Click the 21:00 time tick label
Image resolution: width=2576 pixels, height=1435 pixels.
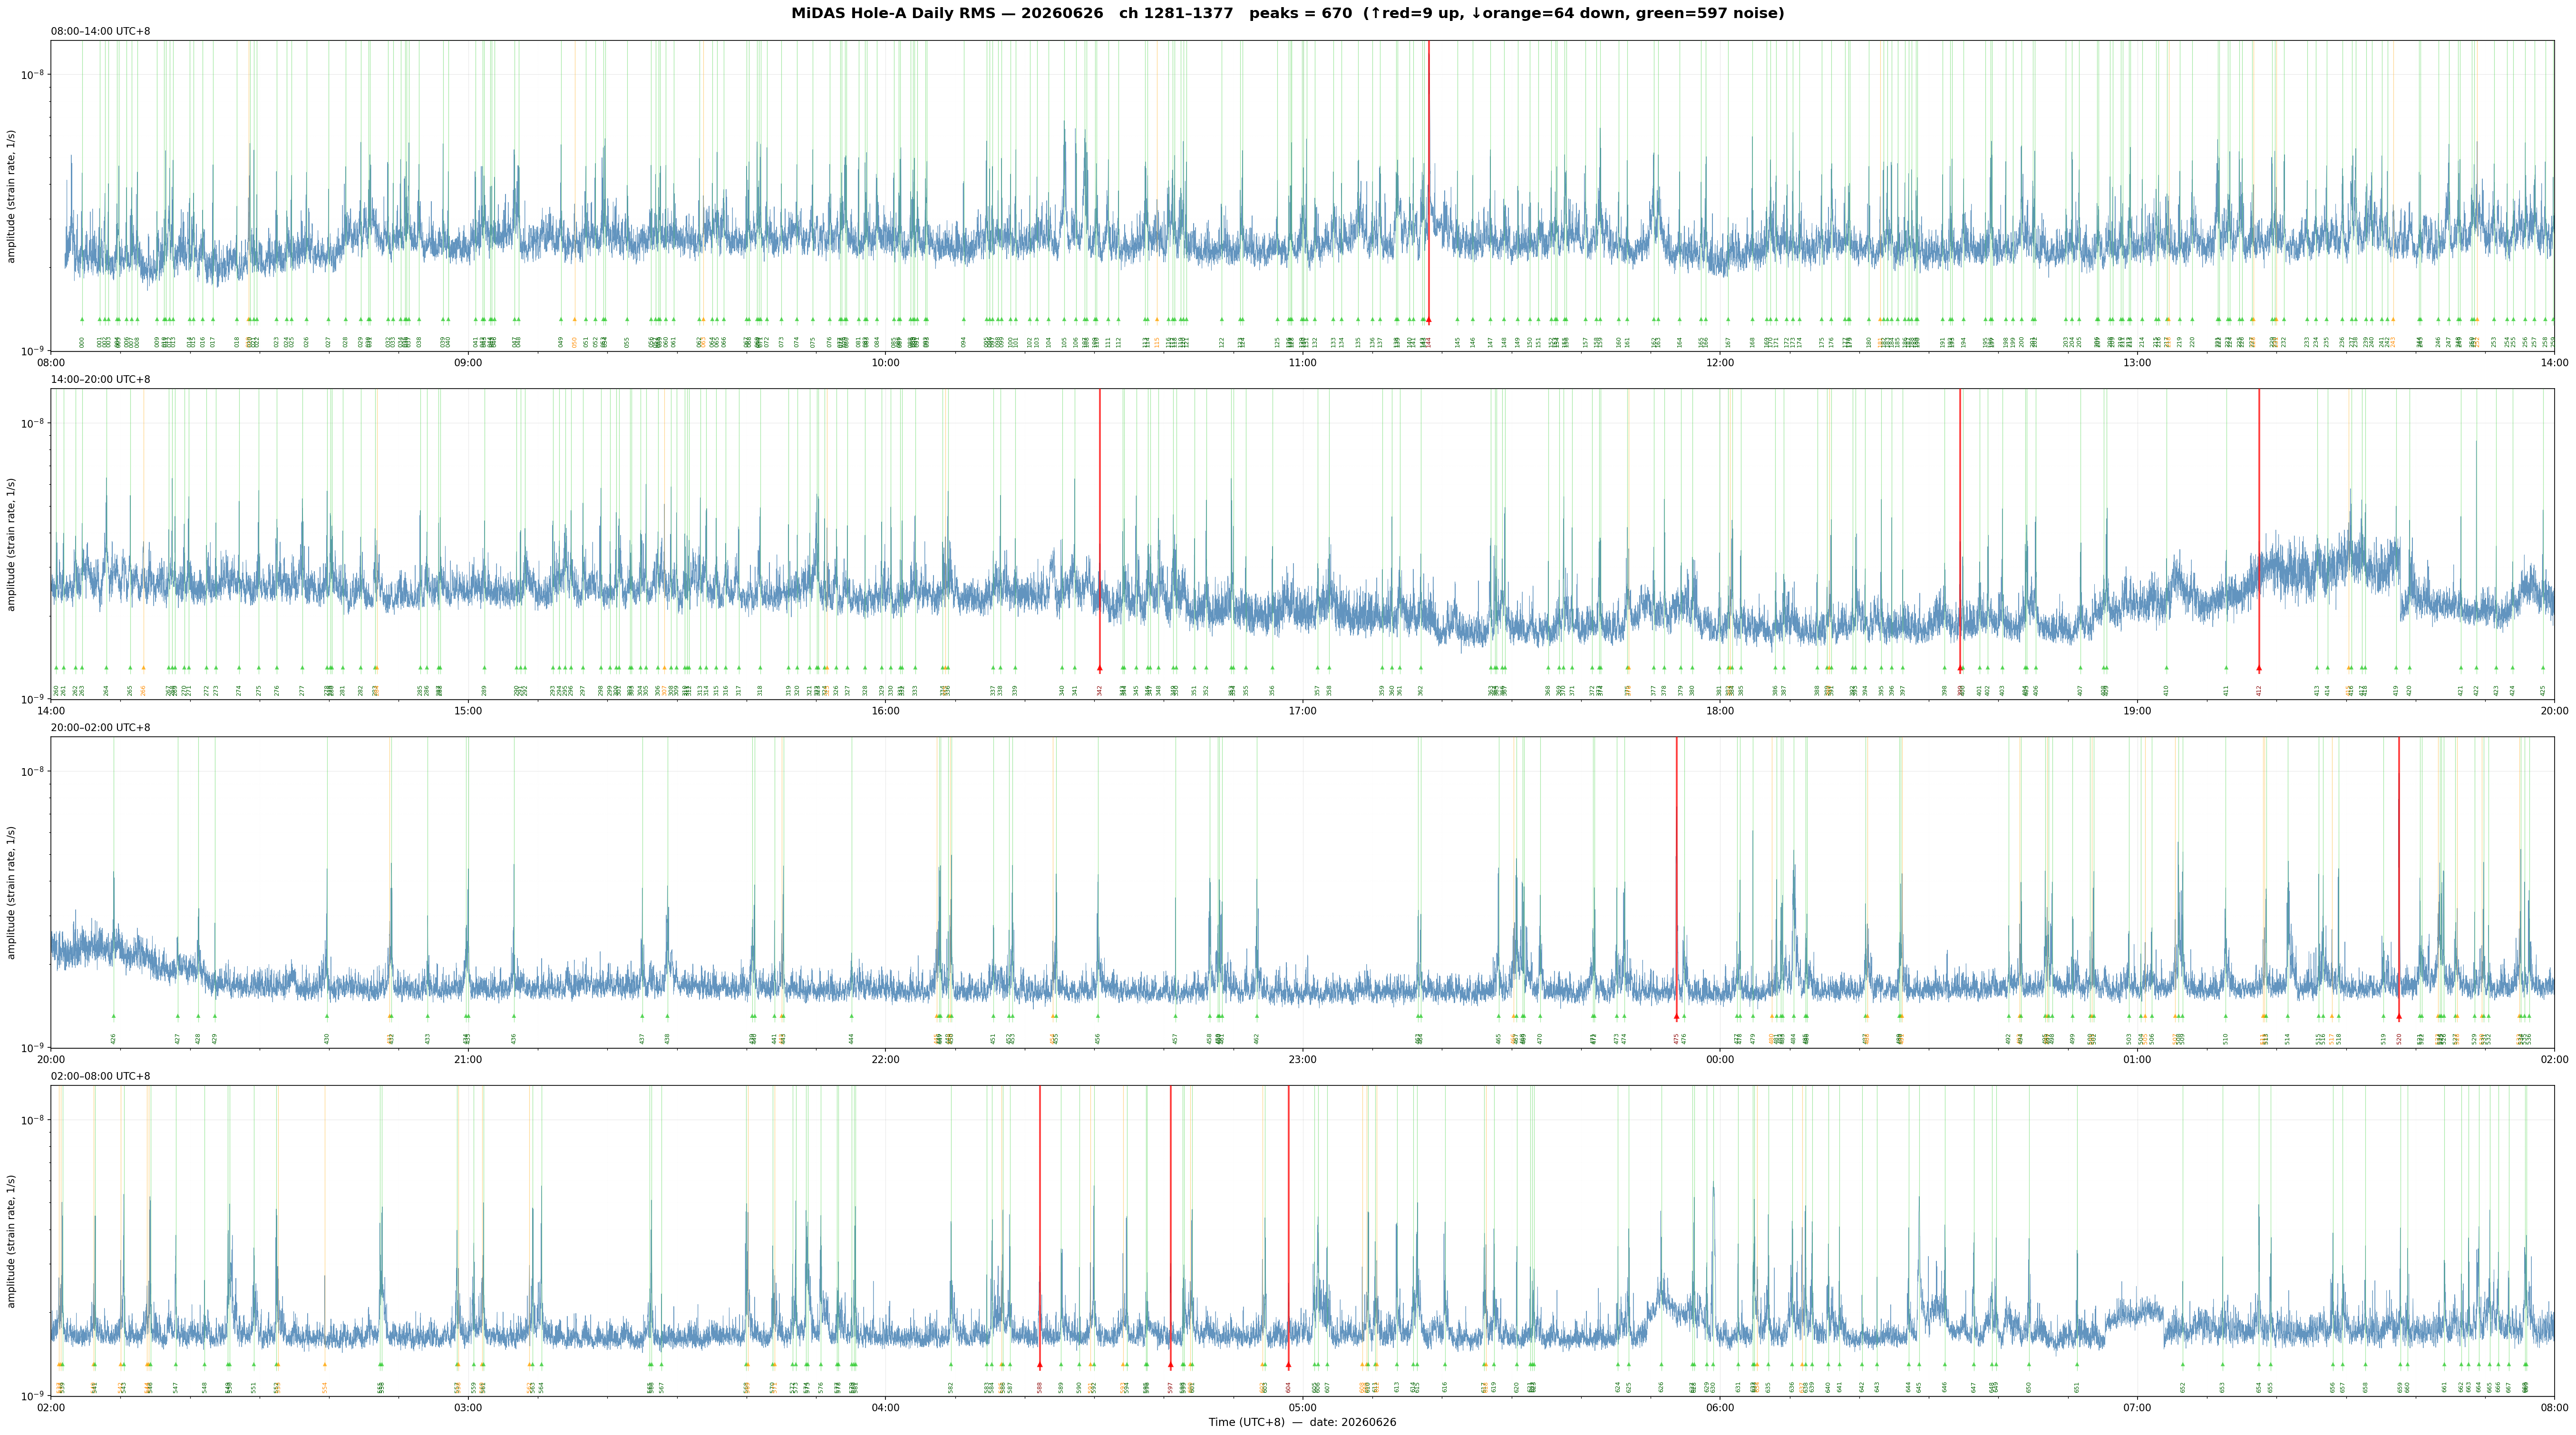[468, 1059]
